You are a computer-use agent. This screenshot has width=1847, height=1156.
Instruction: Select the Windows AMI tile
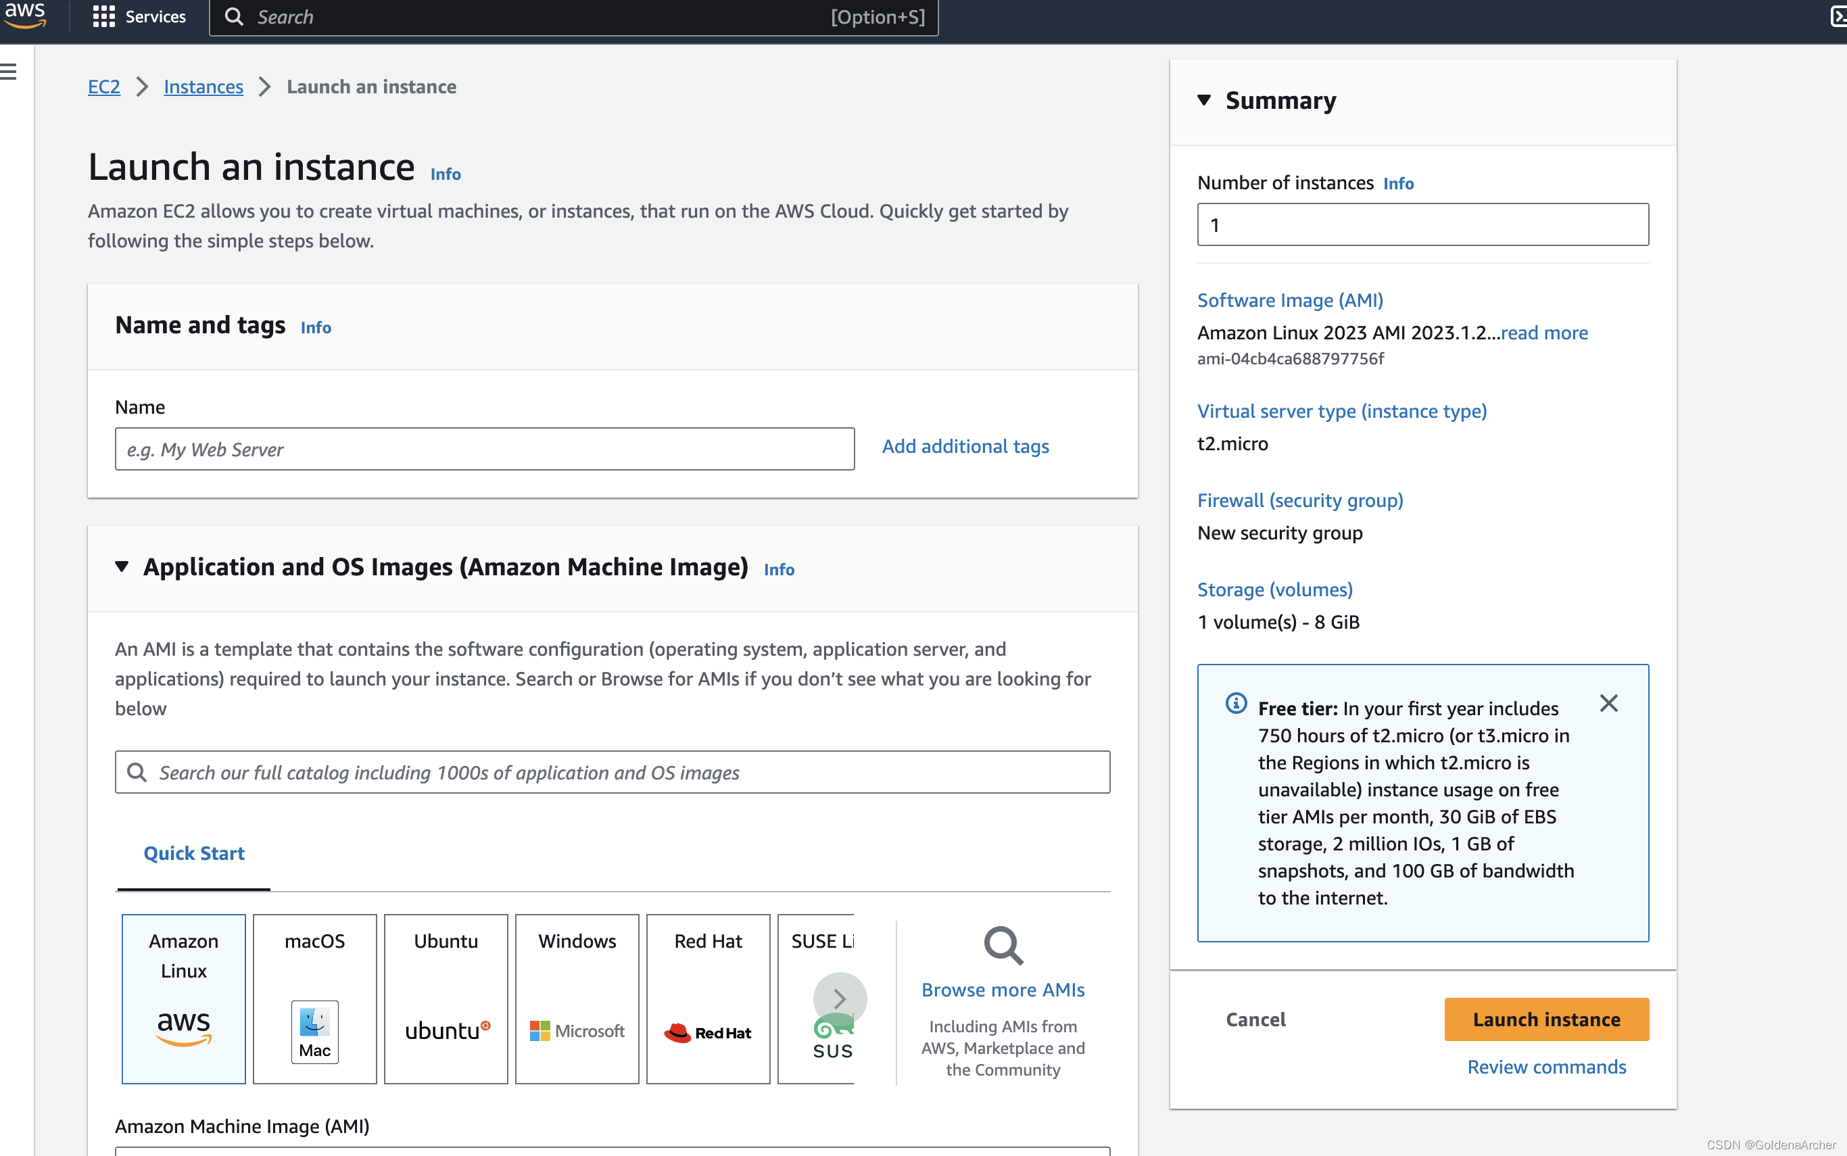point(577,998)
